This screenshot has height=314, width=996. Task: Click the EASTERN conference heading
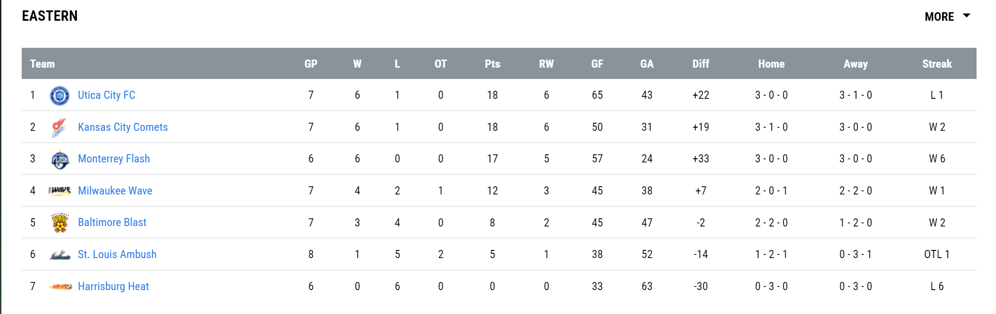pyautogui.click(x=50, y=16)
